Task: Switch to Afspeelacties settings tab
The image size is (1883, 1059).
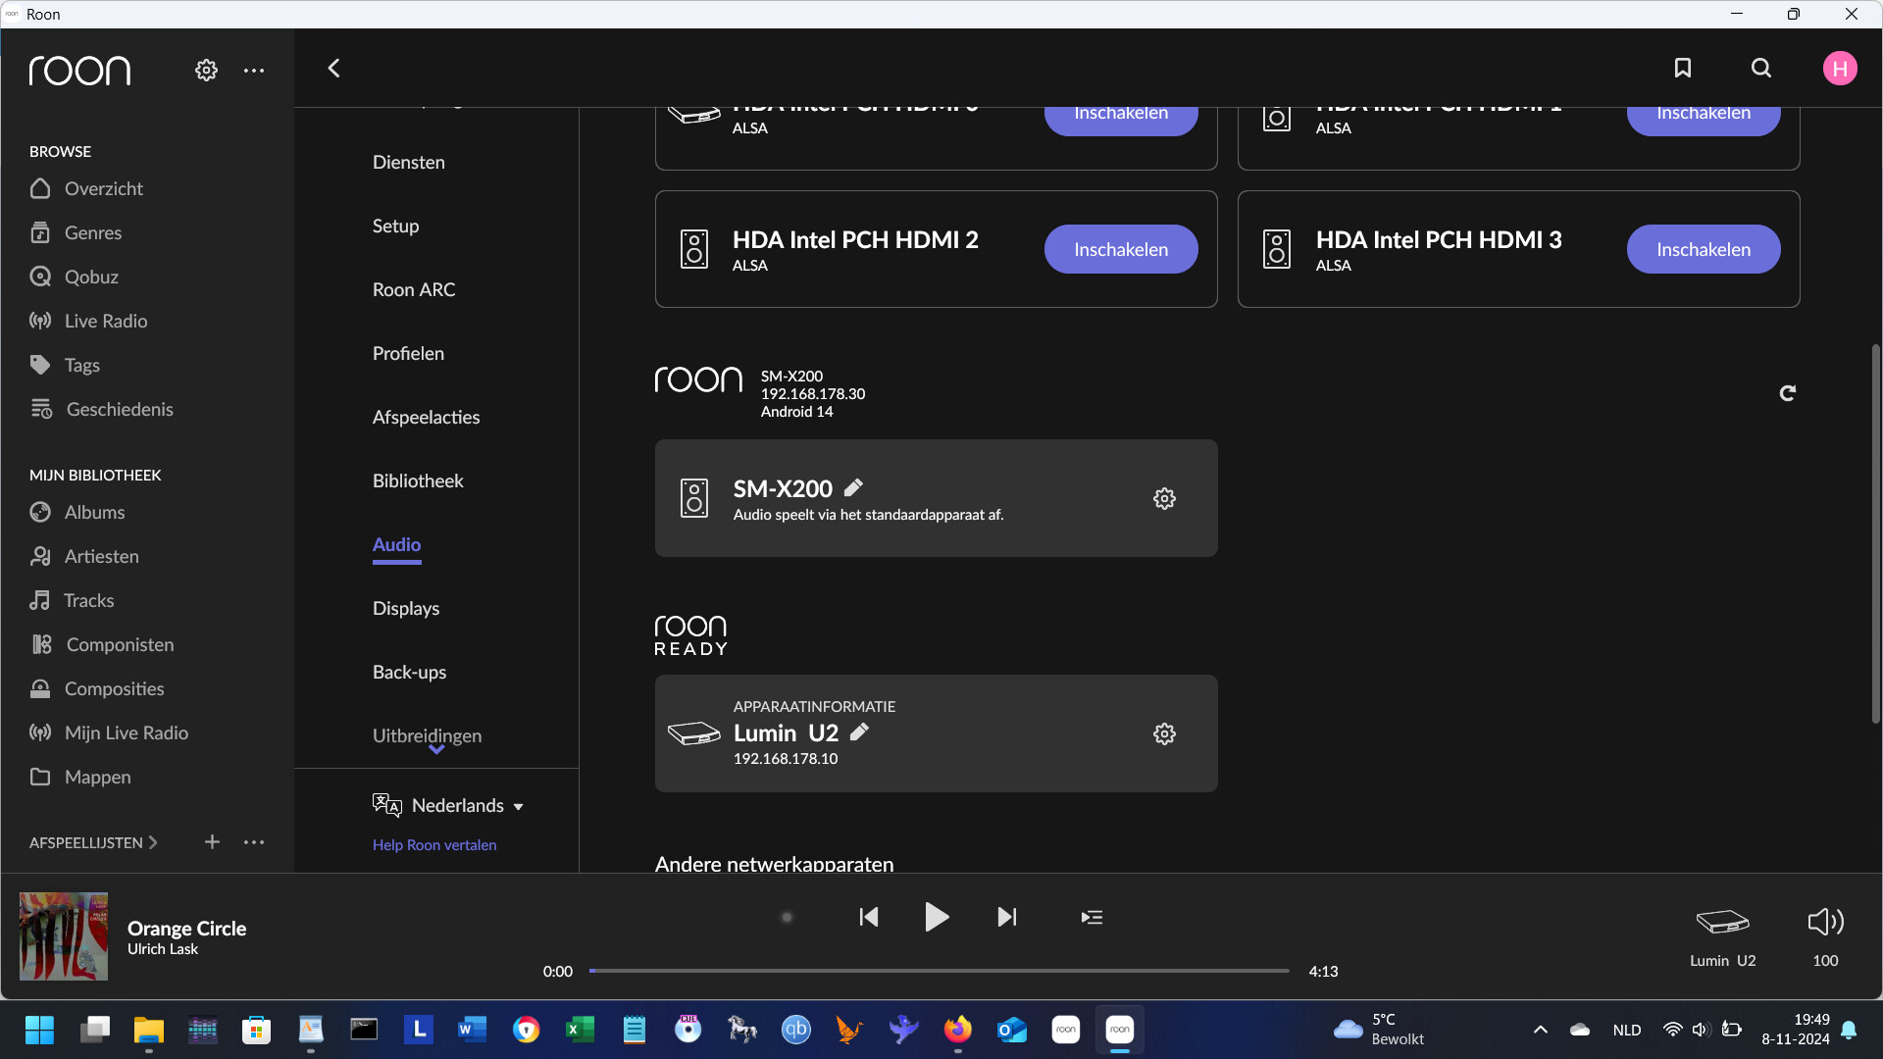Action: pos(426,417)
